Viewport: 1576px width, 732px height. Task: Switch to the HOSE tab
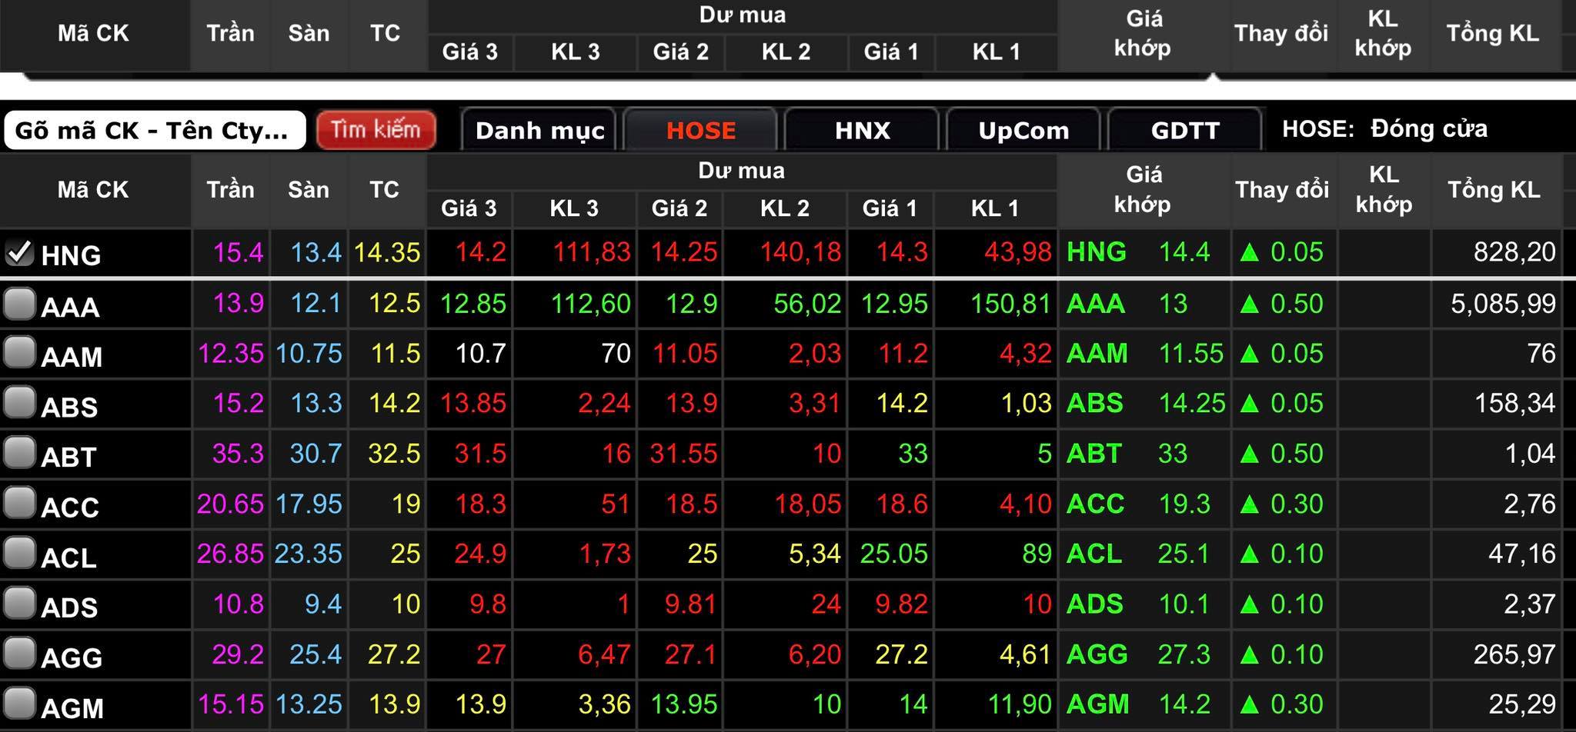click(701, 130)
